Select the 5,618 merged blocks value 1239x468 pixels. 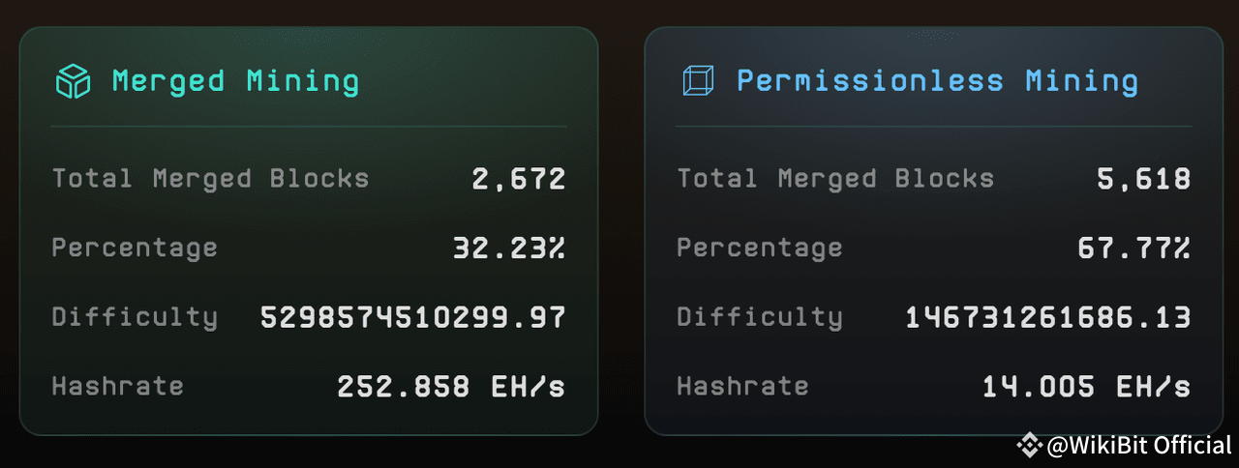click(1143, 179)
